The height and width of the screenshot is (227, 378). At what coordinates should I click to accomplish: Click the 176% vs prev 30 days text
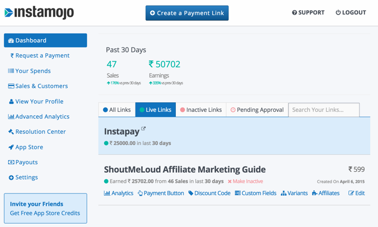(124, 83)
